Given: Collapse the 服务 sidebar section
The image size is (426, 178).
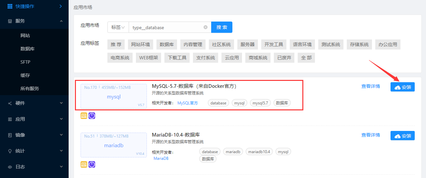Looking at the screenshot, I should [61, 21].
